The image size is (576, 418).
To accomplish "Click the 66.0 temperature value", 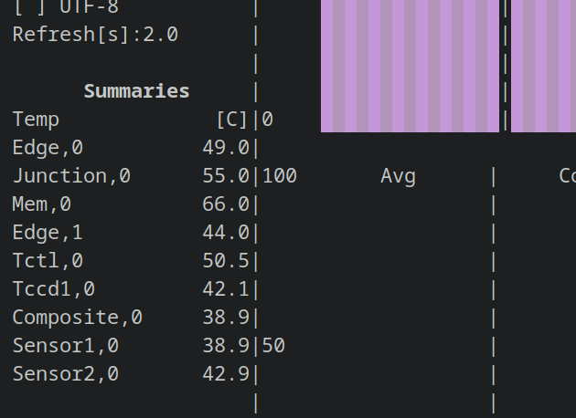I will 226,204.
